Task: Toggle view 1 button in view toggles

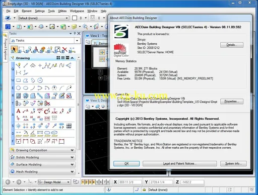Action: [x=83, y=182]
